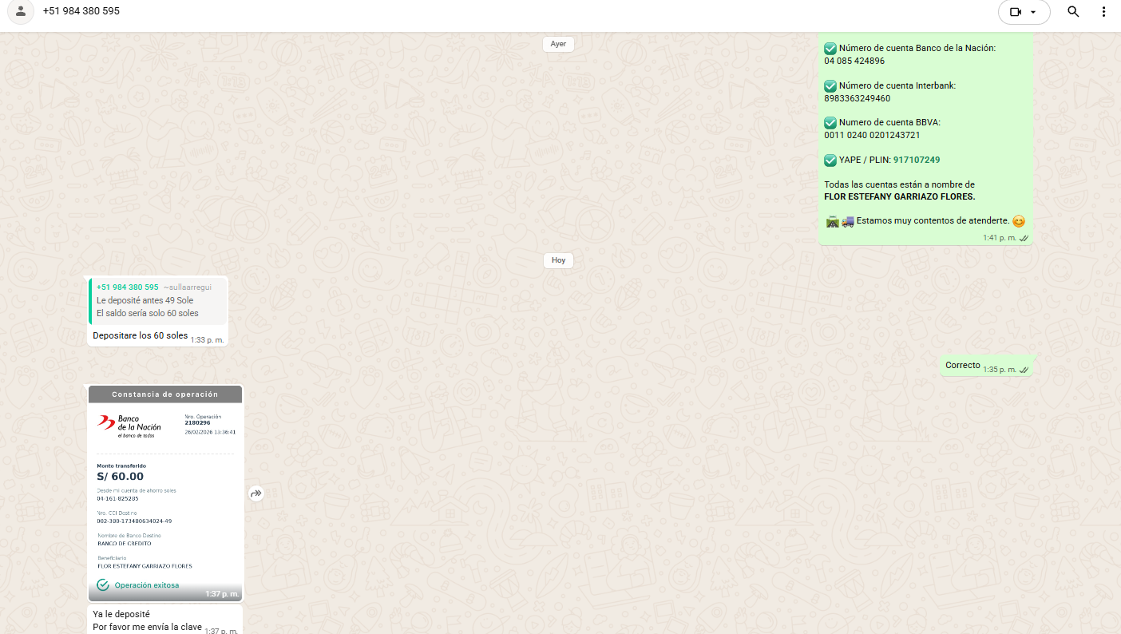This screenshot has width=1121, height=634.
Task: Forward the bank receipt image
Action: (255, 493)
